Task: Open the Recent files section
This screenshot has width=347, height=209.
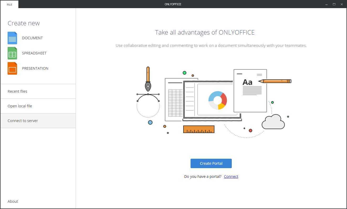Action: (38, 91)
